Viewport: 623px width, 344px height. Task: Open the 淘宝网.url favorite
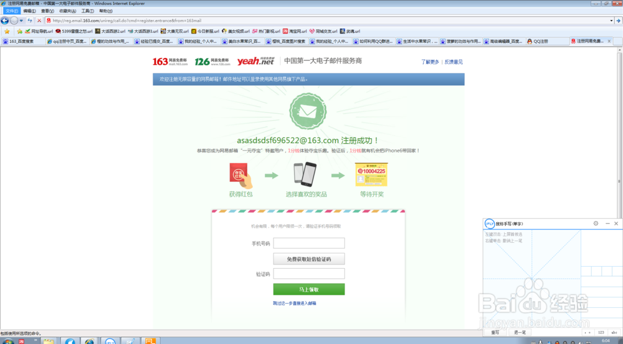[295, 31]
